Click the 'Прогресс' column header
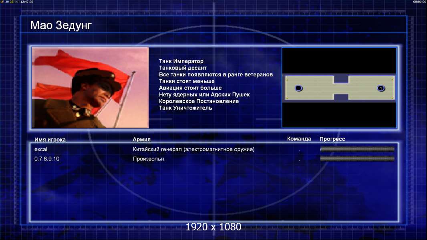Image resolution: width=427 pixels, height=240 pixels. [x=332, y=139]
